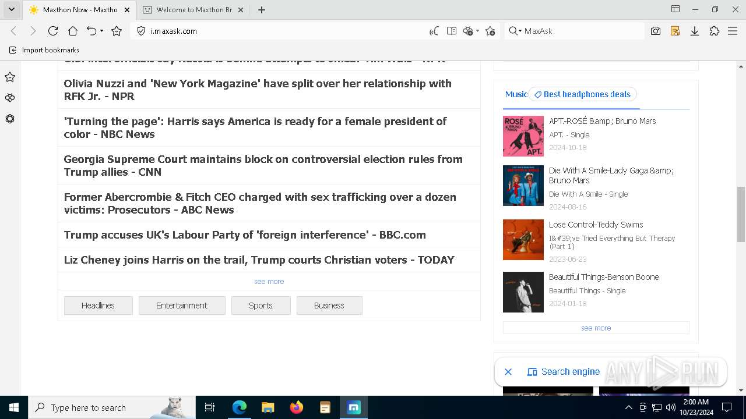Screen dimensions: 746x419
Task: Launch Firefox from the taskbar
Action: (297, 407)
